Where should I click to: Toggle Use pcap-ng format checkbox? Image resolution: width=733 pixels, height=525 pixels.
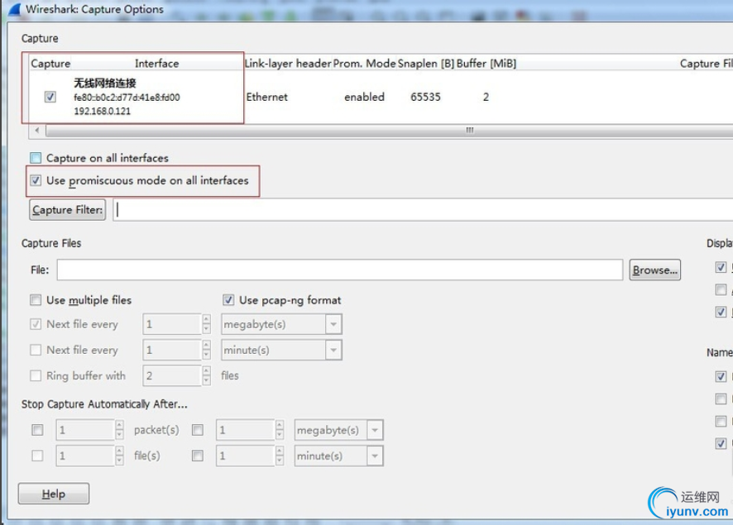[x=228, y=300]
